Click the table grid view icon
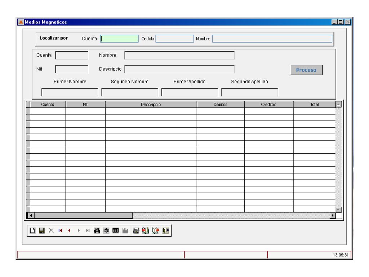The width and height of the screenshot is (369, 277). click(x=116, y=230)
